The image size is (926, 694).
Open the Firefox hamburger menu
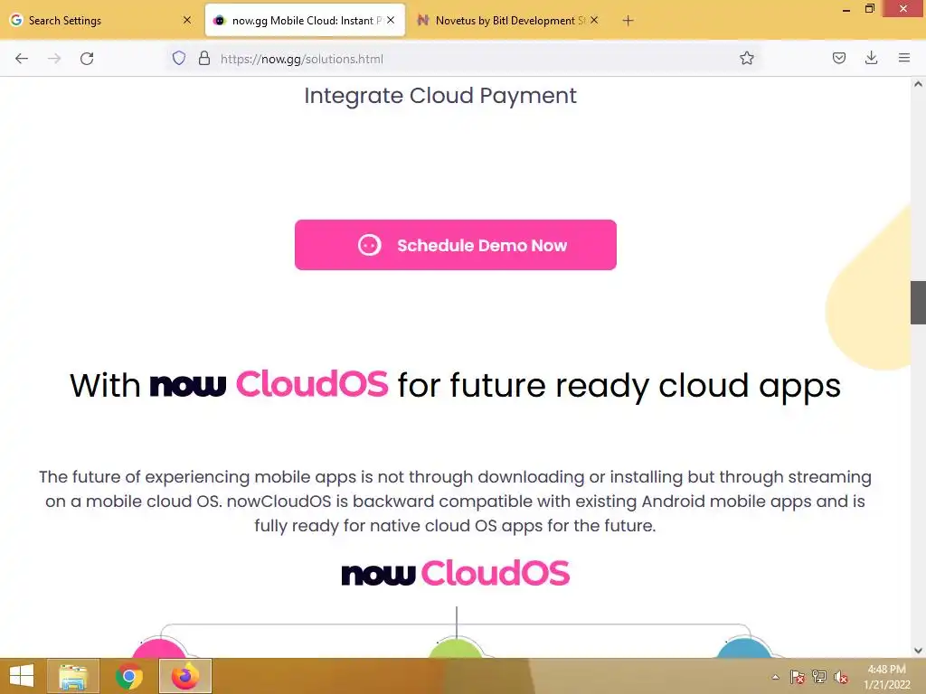click(903, 58)
